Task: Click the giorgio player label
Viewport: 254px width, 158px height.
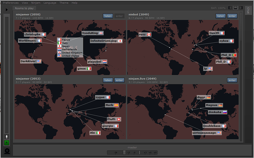Action: (110, 126)
